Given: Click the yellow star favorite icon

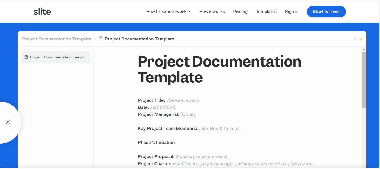Looking at the screenshot, I should (361, 39).
